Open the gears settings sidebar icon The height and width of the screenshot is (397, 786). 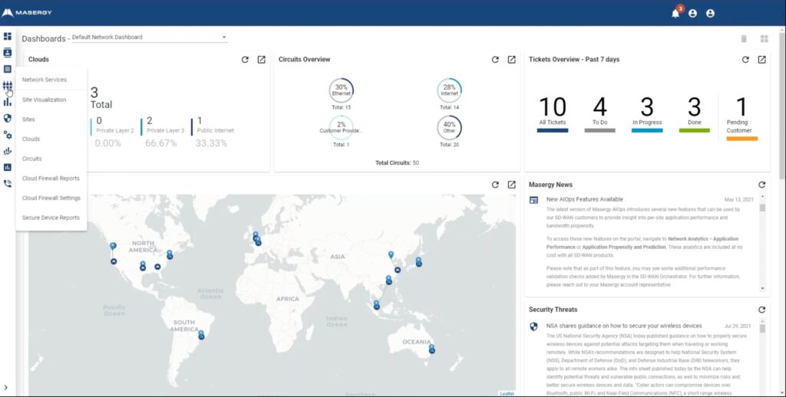pyautogui.click(x=7, y=135)
